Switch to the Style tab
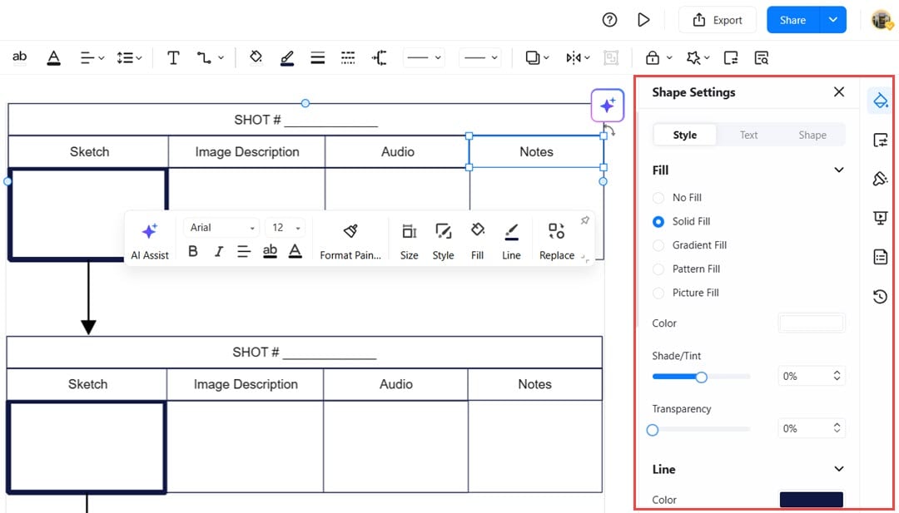The height and width of the screenshot is (513, 899). pos(684,135)
